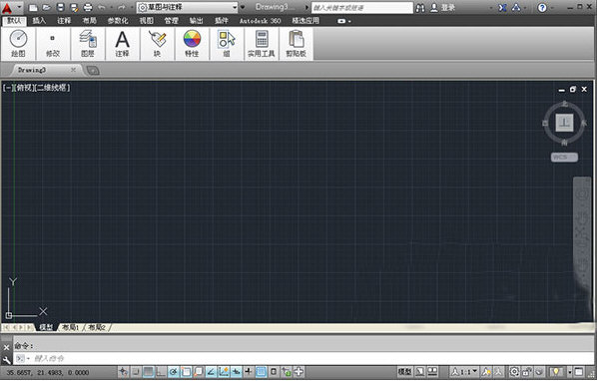The width and height of the screenshot is (597, 381).
Task: Click the ViewCube top face 上
Action: [x=564, y=123]
